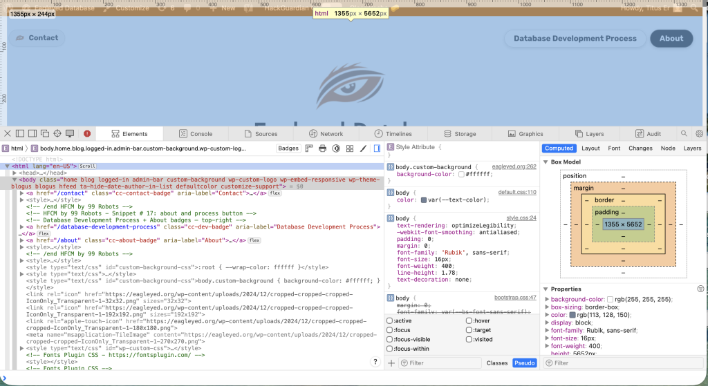This screenshot has width=708, height=386.
Task: Expand the head element node
Action: (x=15, y=173)
